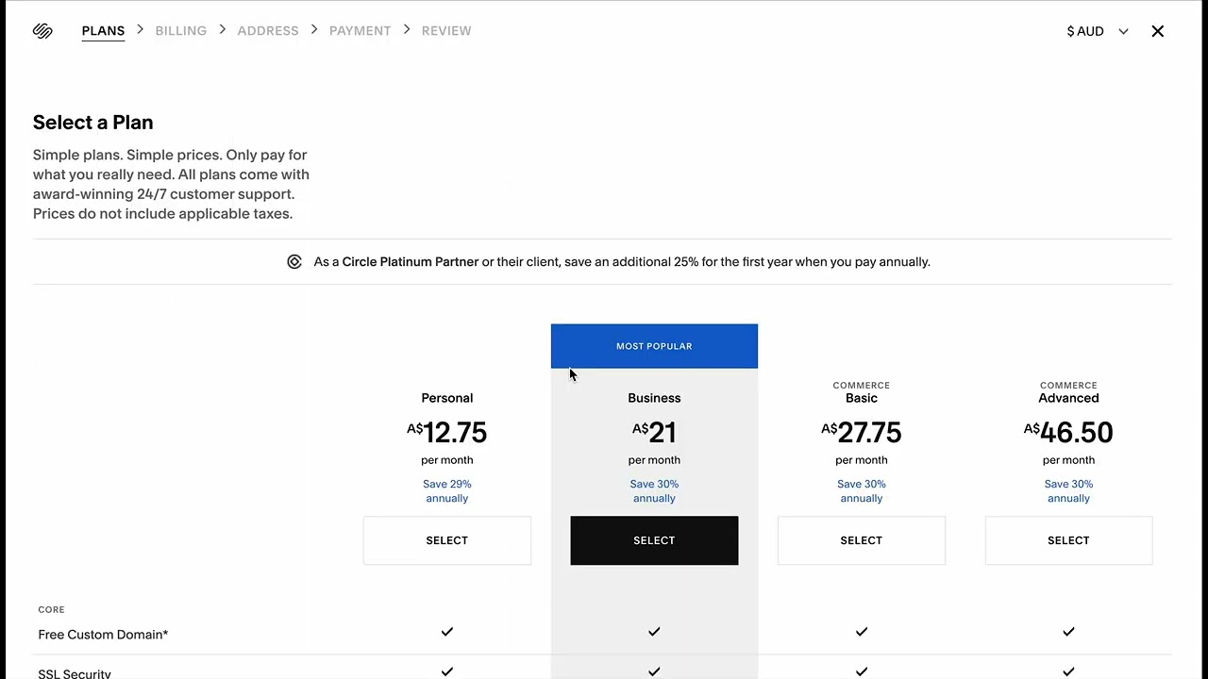Click Free Custom Domain checkmark for Commerce Basic
The width and height of the screenshot is (1208, 679).
coord(862,632)
